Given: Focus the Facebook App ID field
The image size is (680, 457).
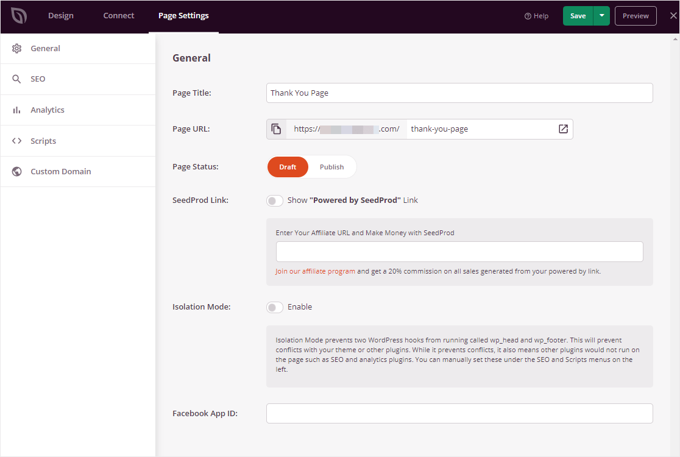Looking at the screenshot, I should tap(459, 413).
